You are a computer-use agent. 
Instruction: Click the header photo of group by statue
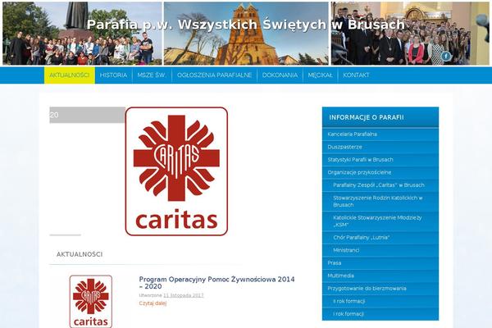[82, 34]
